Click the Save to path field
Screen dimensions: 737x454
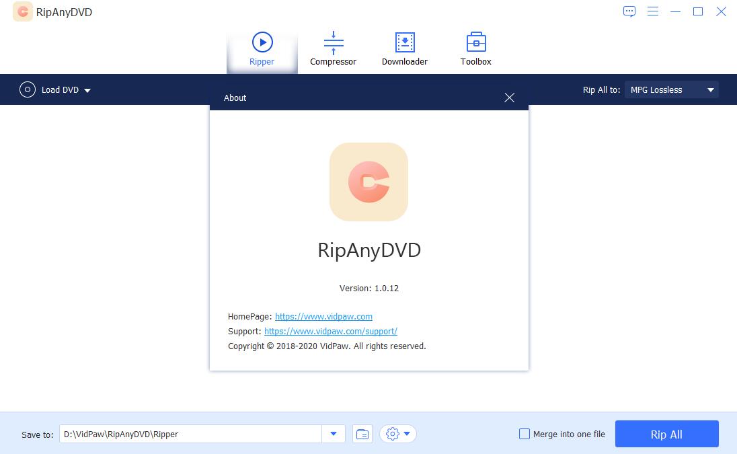[x=190, y=434]
